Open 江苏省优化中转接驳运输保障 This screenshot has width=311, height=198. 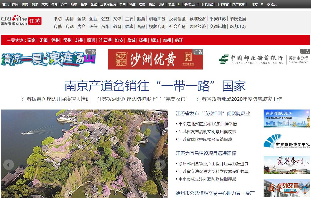tap(205, 140)
